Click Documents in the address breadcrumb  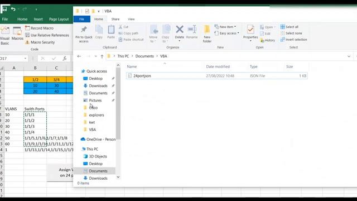pos(144,56)
